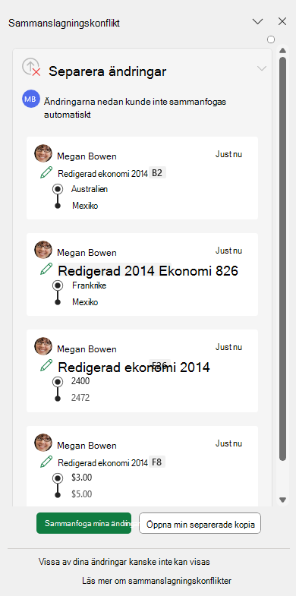This screenshot has height=596, width=296.
Task: Click the B2 cell reference tag
Action: tap(157, 173)
